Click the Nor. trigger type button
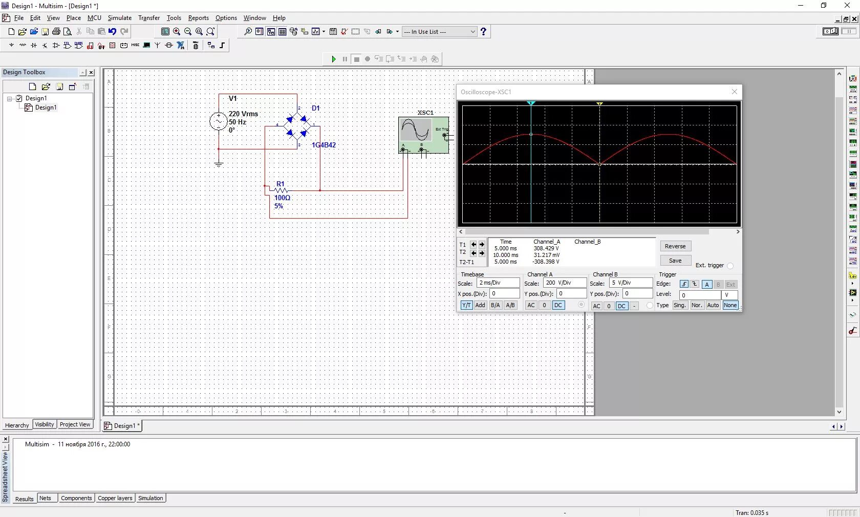Image resolution: width=860 pixels, height=517 pixels. coord(696,305)
